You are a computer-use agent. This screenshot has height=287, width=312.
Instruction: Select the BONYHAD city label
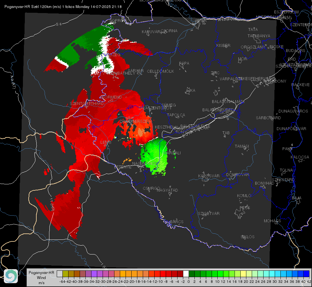265,183
